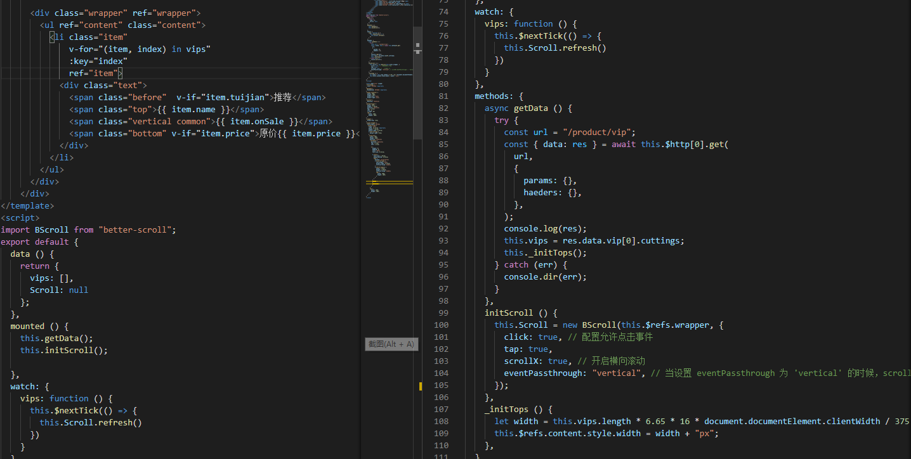This screenshot has height=459, width=911.
Task: Click the 原价 text in the template
Action: tap(268, 133)
